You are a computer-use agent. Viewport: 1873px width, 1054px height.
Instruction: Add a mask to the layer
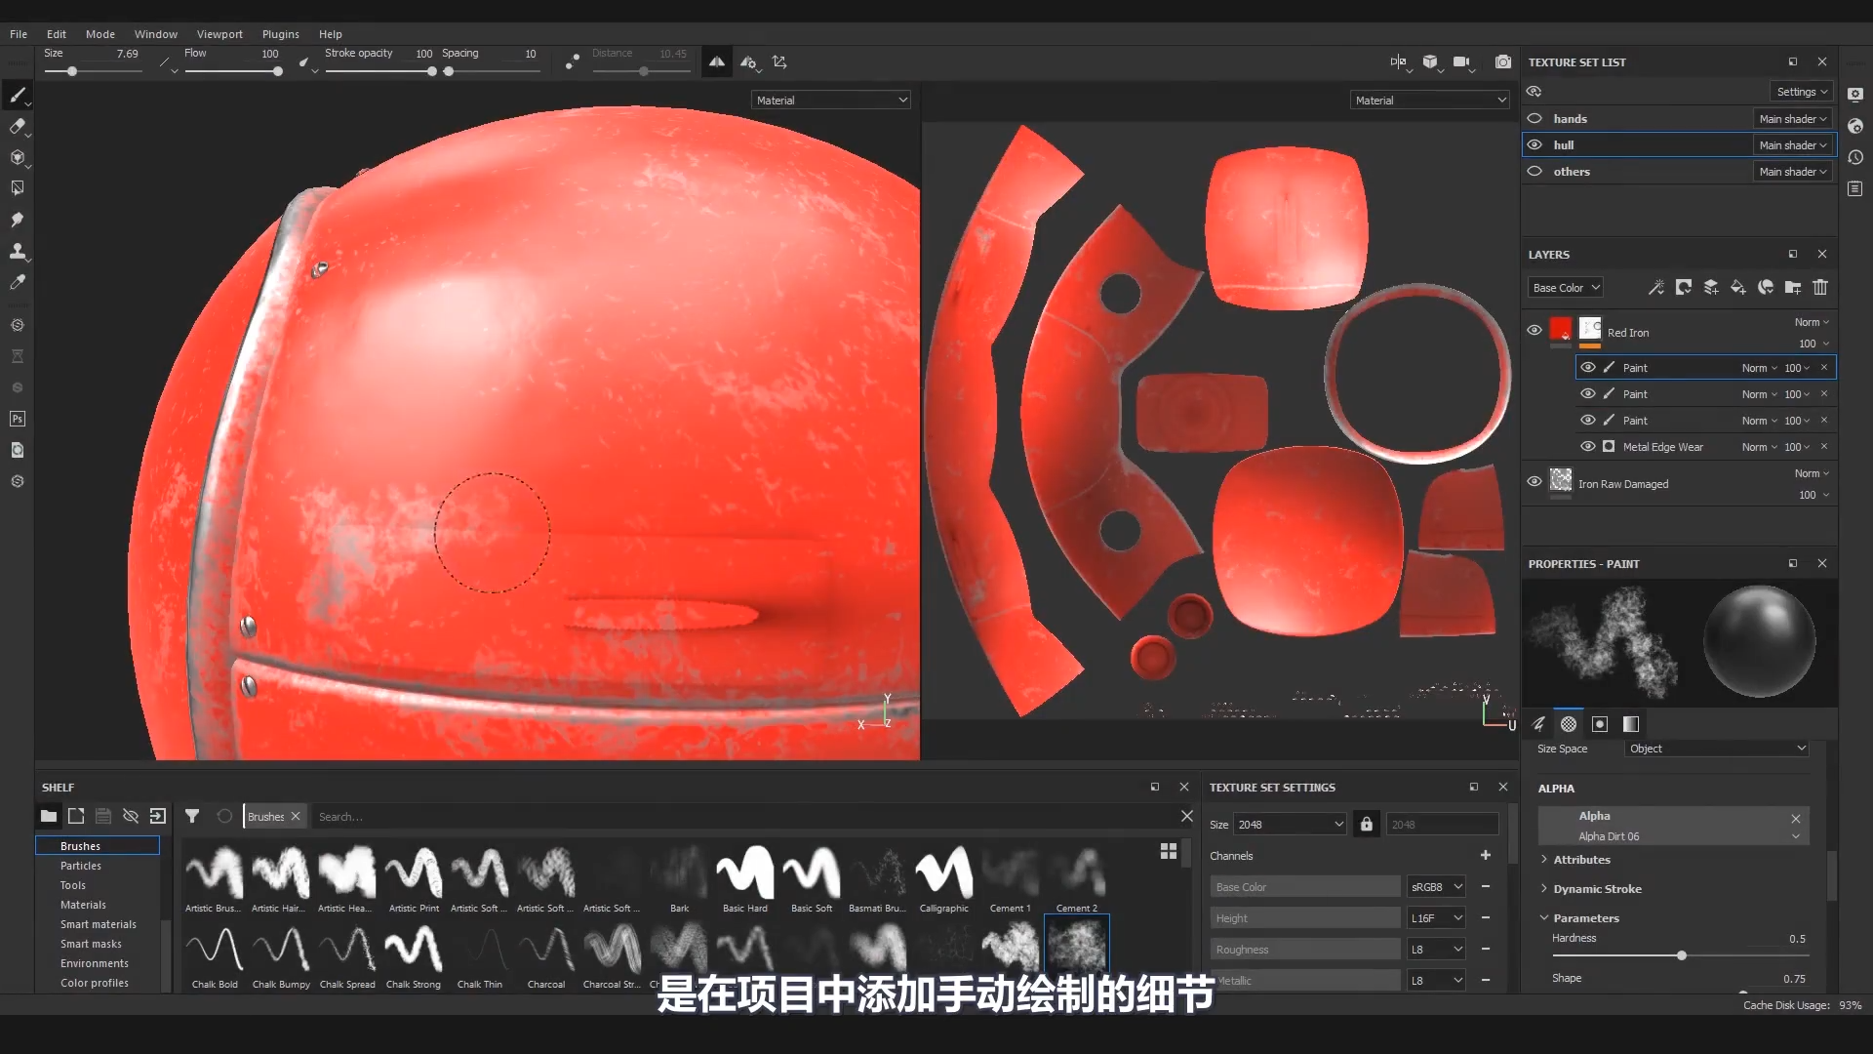coord(1683,287)
